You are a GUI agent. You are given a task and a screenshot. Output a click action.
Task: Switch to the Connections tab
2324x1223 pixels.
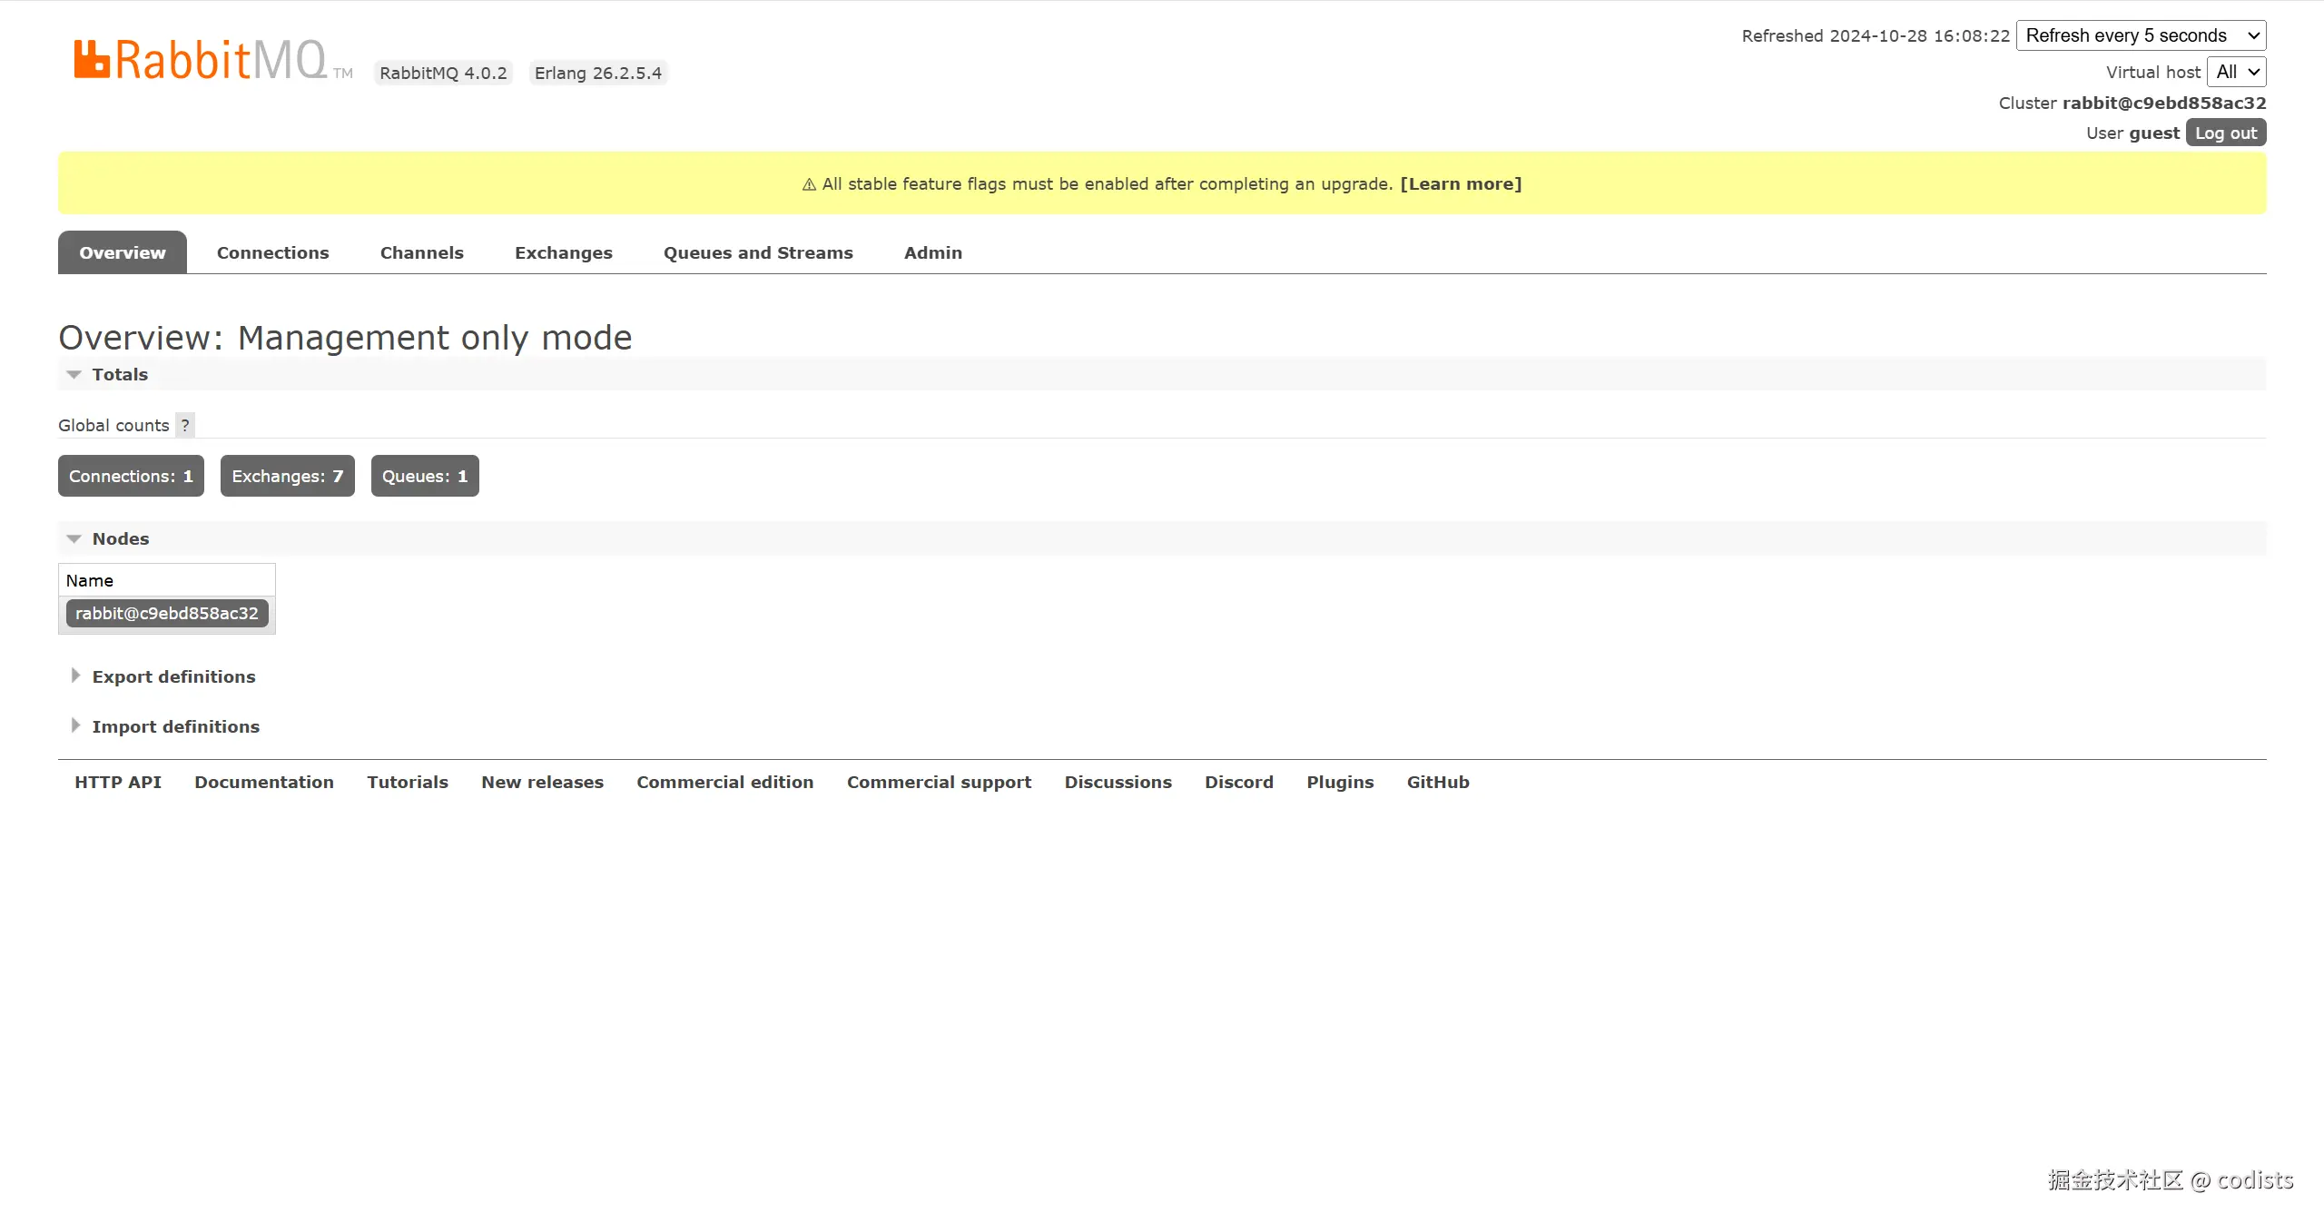tap(273, 252)
